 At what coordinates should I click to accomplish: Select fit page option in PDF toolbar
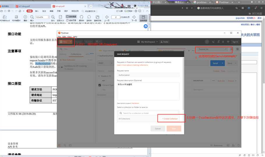point(71,20)
